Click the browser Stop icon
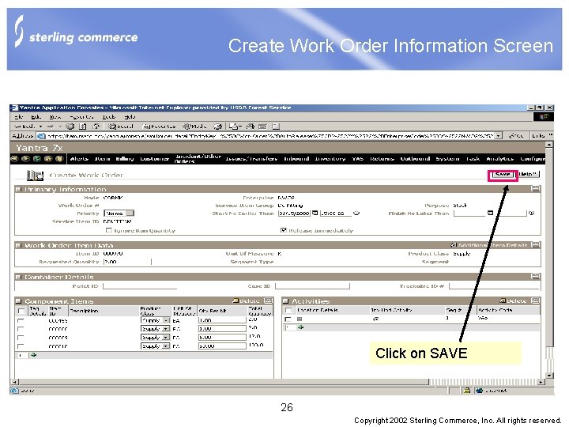The height and width of the screenshot is (427, 569). 70,127
